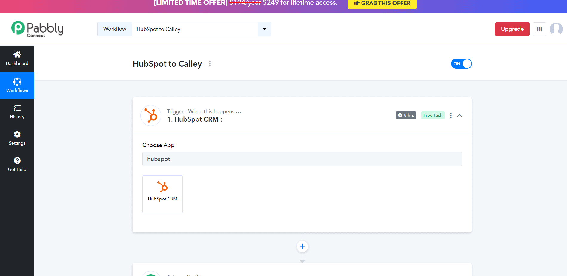Viewport: 567px width, 276px height.
Task: Click the Workflow label beside the selector
Action: [115, 29]
